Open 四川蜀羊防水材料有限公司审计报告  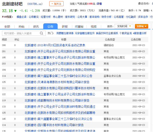[54, 125]
